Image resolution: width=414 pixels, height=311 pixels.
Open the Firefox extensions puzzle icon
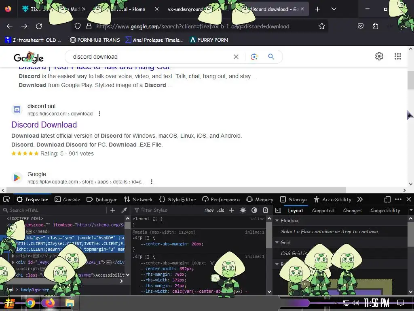click(375, 26)
